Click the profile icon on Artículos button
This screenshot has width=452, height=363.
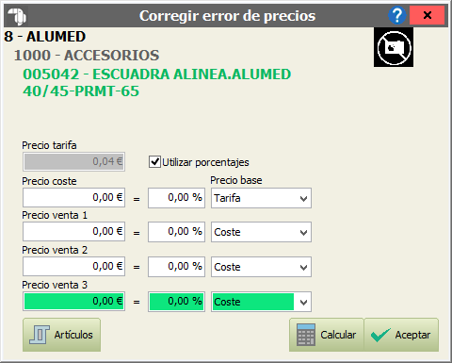pyautogui.click(x=40, y=335)
